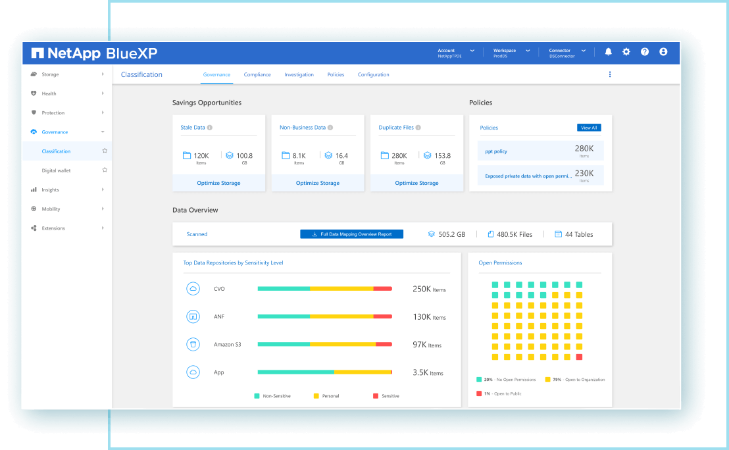Click the Amazon S3 bucket icon
Image resolution: width=729 pixels, height=450 pixels.
coord(193,344)
